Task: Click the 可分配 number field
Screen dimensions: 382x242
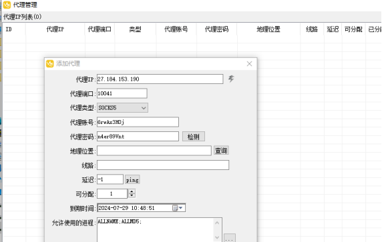Action: pyautogui.click(x=112, y=194)
